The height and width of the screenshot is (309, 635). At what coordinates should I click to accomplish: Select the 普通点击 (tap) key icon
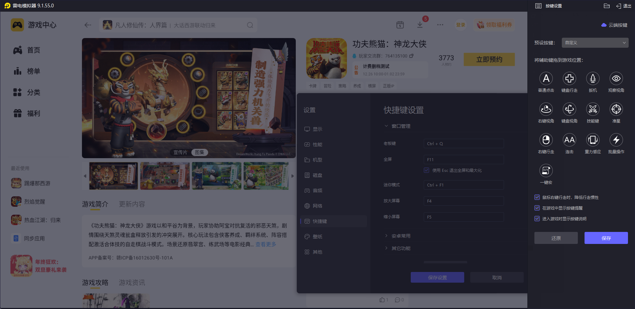tap(546, 78)
